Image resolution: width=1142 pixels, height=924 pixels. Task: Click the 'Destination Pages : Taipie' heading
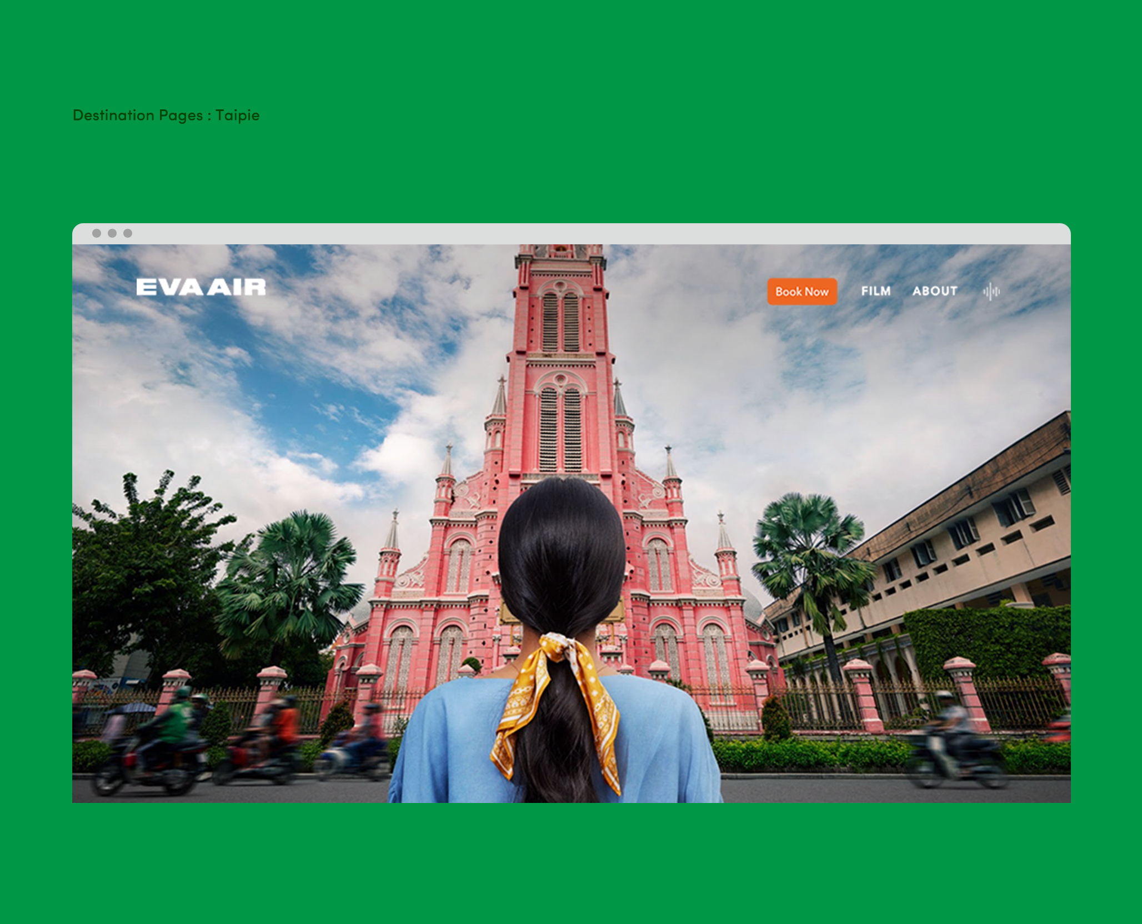pos(166,115)
